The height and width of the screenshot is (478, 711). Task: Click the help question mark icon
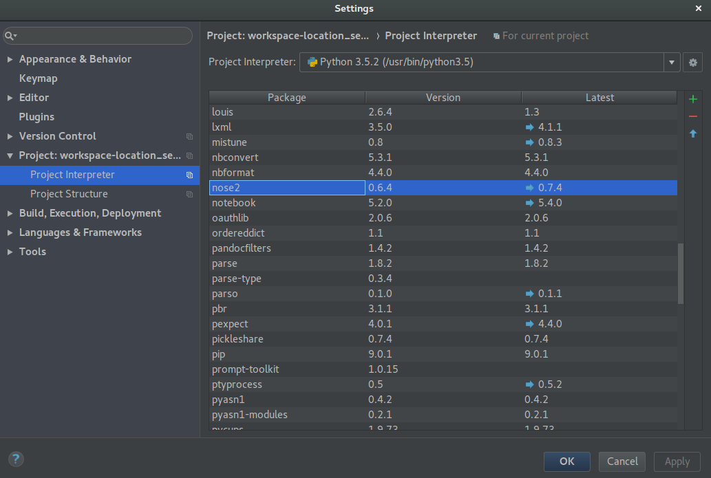coord(16,459)
